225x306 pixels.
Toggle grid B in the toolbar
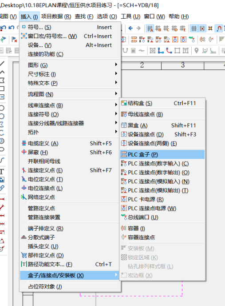[158, 28]
